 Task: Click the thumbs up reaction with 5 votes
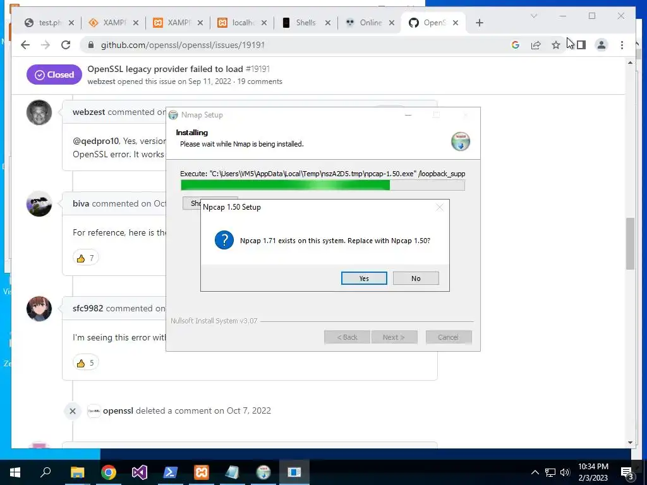point(85,363)
